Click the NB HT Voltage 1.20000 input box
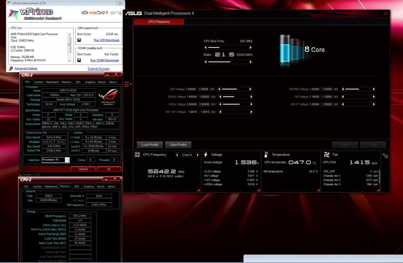The height and width of the screenshot is (263, 403). pos(326,104)
